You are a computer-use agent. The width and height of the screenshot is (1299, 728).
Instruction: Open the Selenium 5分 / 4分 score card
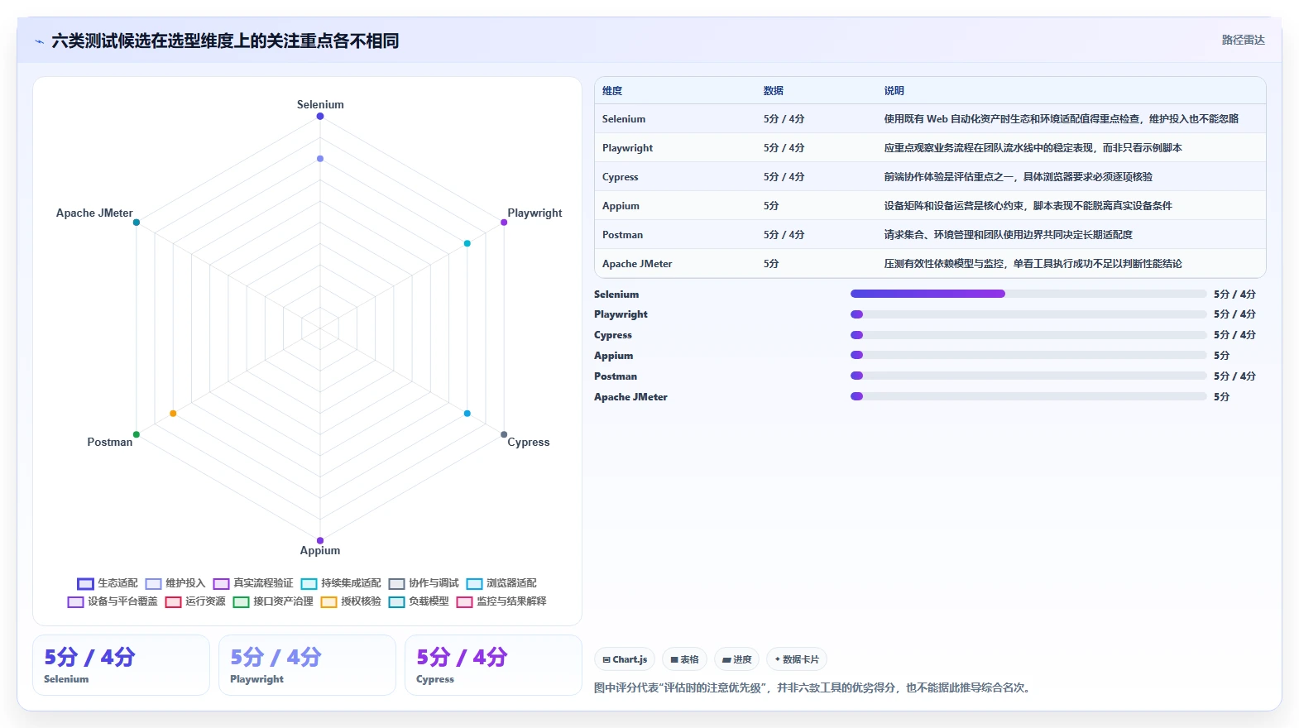(121, 665)
